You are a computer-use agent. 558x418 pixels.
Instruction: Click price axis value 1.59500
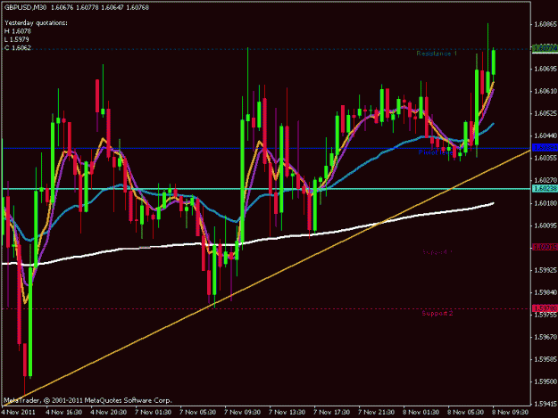(x=546, y=381)
